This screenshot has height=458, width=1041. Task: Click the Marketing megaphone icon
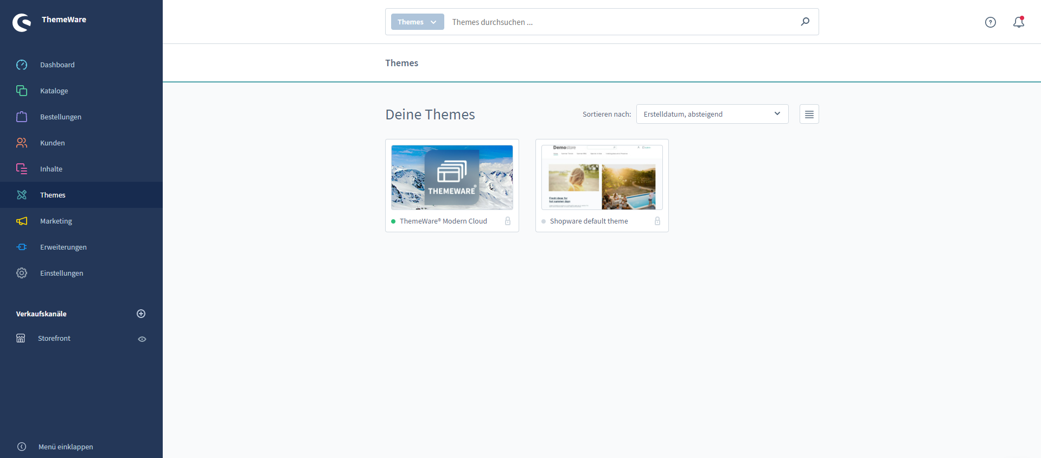click(22, 221)
